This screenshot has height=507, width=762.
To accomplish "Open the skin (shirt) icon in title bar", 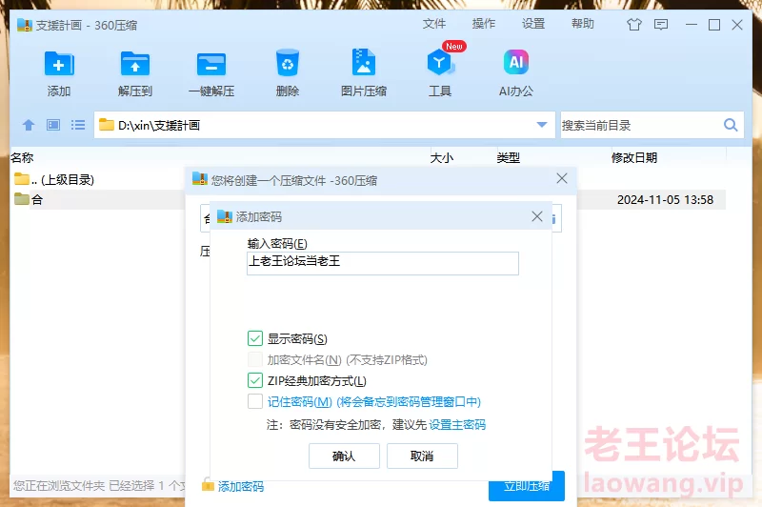I will pos(634,25).
